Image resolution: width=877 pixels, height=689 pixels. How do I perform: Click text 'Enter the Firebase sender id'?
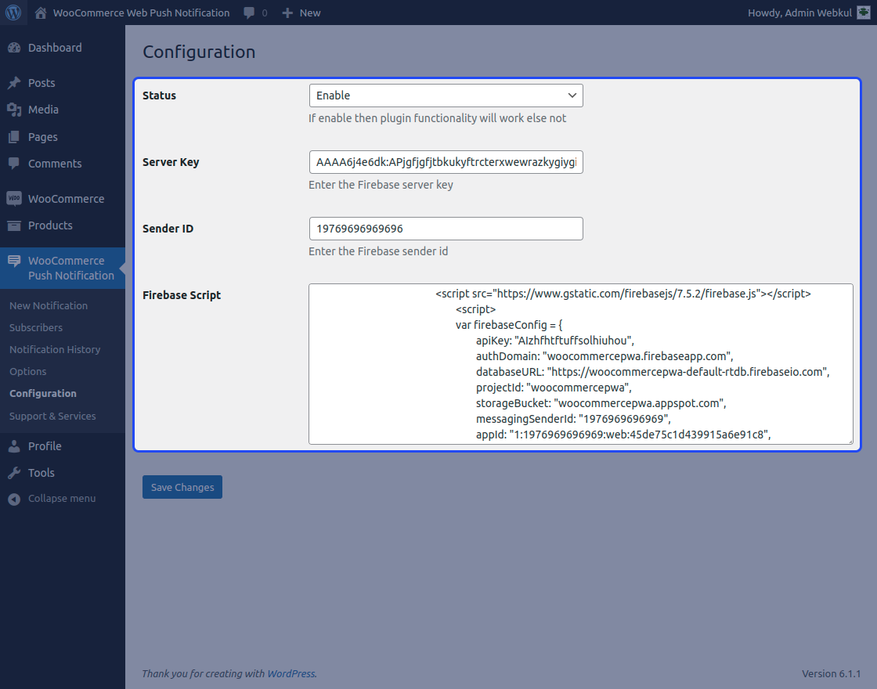pyautogui.click(x=378, y=251)
